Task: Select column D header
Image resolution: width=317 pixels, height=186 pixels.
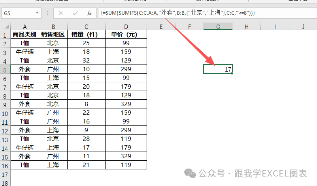Action: [x=126, y=27]
